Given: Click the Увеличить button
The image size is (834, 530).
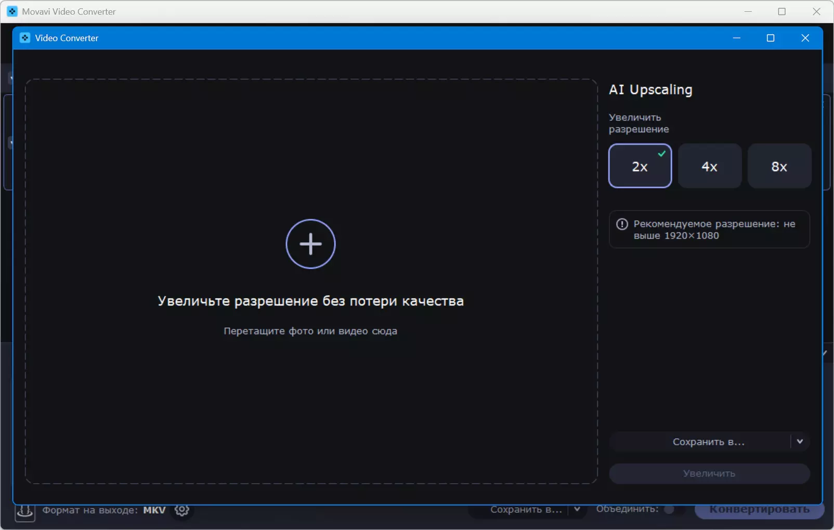Looking at the screenshot, I should [x=709, y=473].
